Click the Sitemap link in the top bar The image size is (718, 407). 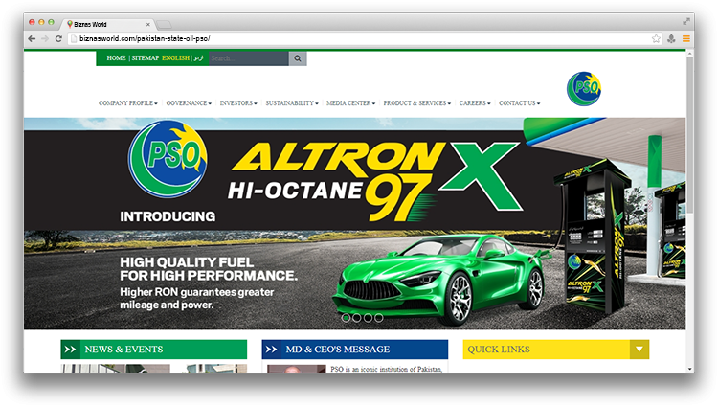(146, 58)
